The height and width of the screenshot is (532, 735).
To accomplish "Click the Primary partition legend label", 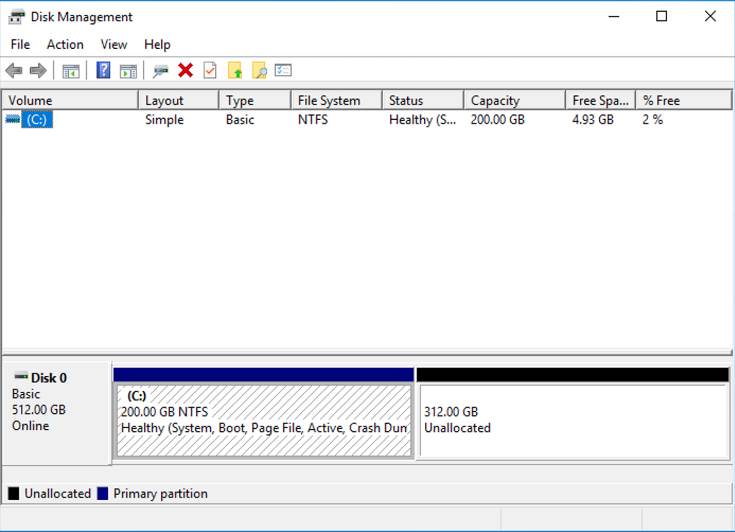I will [160, 494].
